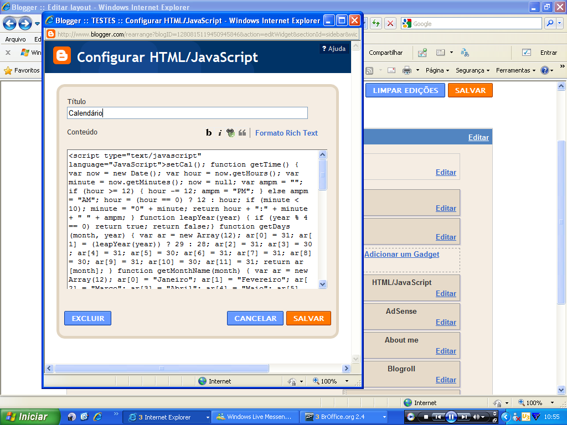Viewport: 567px width, 425px height.
Task: Click Compartilhar in the Live toolbar
Action: tap(385, 53)
